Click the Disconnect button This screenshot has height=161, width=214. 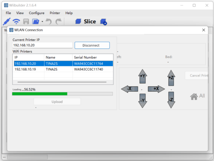coord(92,45)
